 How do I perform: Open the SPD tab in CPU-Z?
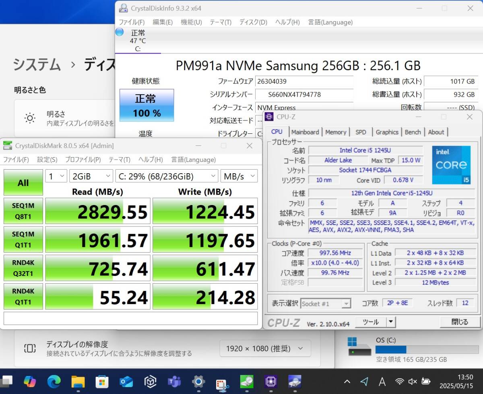[x=361, y=132]
